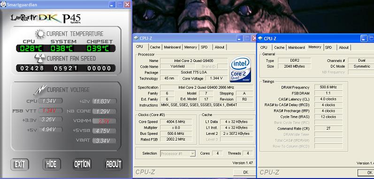
Task: Click the +3.3V 3.26V value
Action: (51, 119)
